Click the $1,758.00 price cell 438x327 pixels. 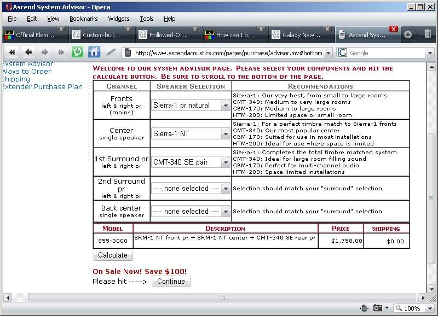click(x=341, y=241)
